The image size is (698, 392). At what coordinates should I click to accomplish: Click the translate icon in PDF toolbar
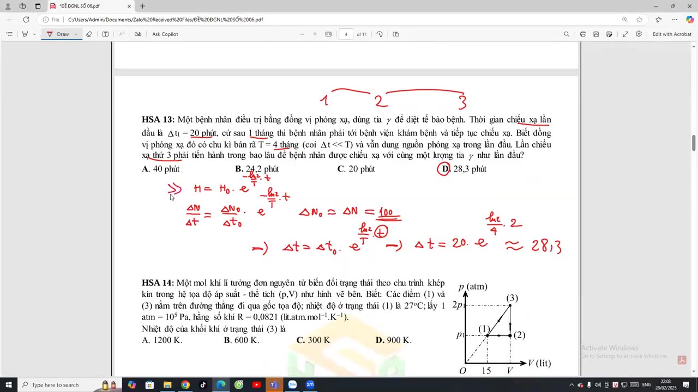point(138,34)
